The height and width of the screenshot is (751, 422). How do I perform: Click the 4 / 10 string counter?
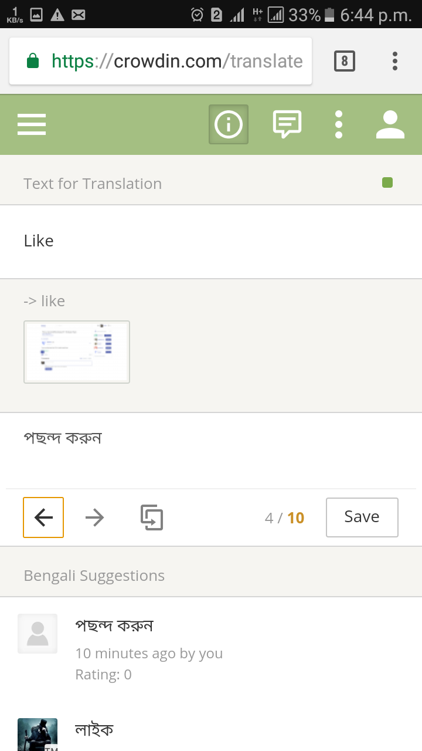(285, 518)
